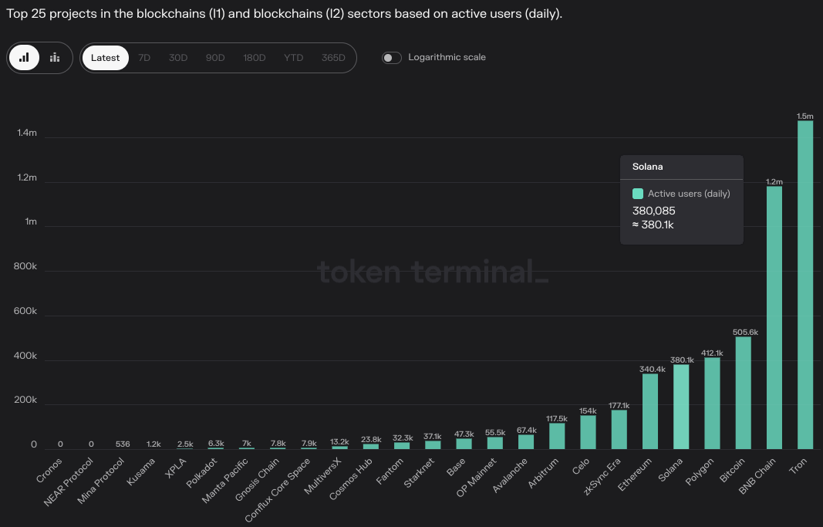
Task: Click the Bitcoin x-axis label
Action: pyautogui.click(x=733, y=471)
